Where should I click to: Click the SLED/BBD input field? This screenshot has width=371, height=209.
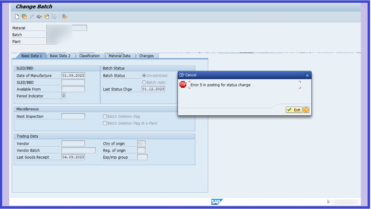73,82
